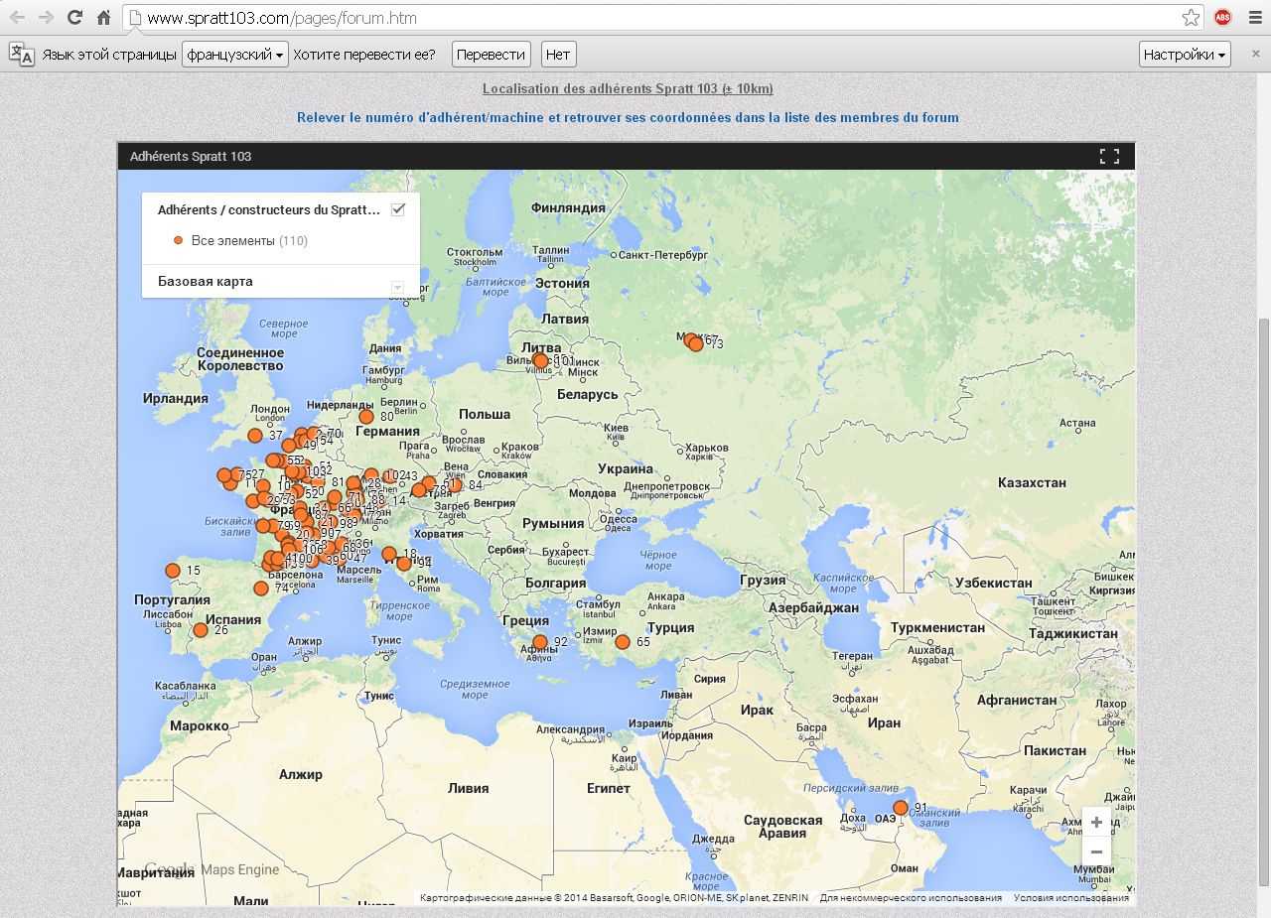Click the Украина country label

pos(626,468)
